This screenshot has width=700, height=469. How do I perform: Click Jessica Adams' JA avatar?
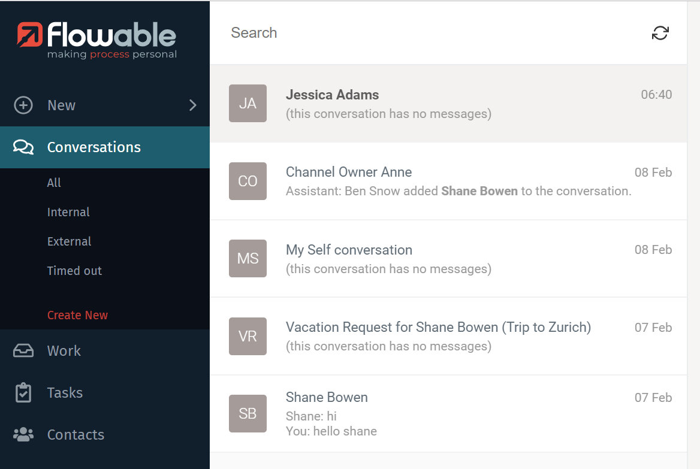[x=248, y=103]
